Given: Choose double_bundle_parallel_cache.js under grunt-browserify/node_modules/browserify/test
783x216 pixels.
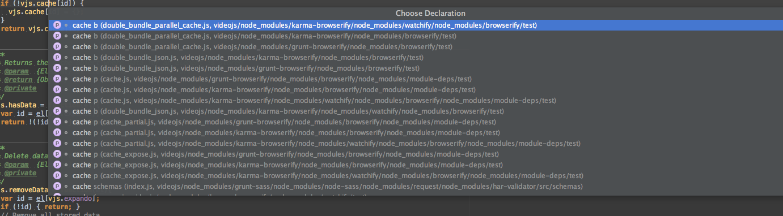Looking at the screenshot, I should 415,46.
